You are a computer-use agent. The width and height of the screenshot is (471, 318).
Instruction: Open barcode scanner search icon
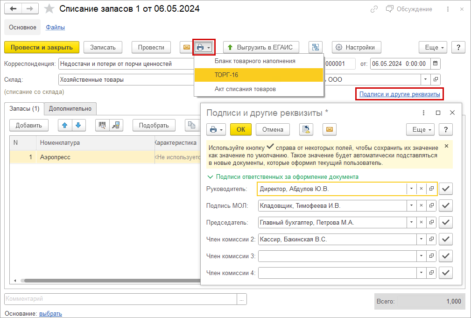[x=101, y=125]
